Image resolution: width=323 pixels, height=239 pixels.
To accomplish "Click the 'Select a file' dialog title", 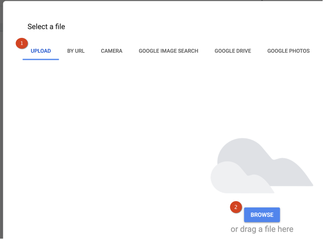I will pyautogui.click(x=46, y=27).
